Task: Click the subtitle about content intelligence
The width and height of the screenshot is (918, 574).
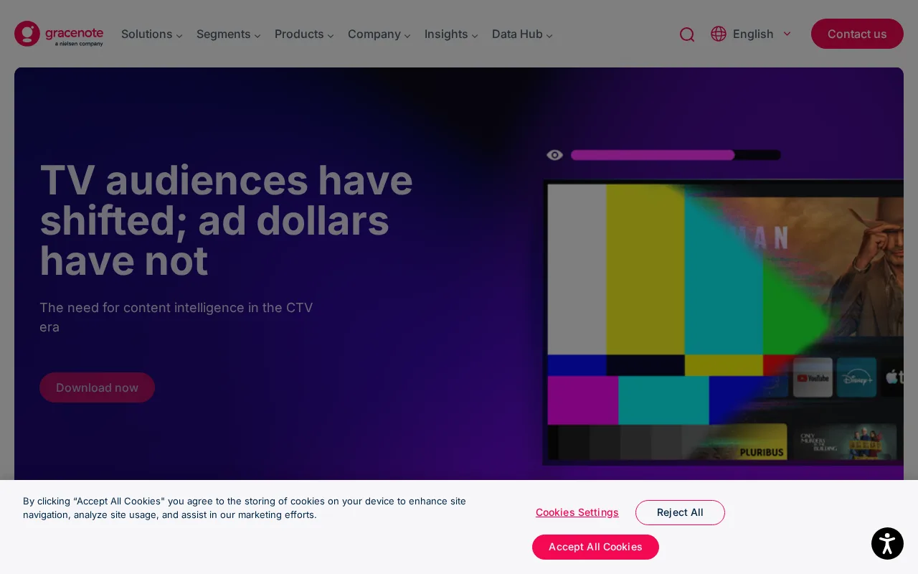Action: [176, 317]
